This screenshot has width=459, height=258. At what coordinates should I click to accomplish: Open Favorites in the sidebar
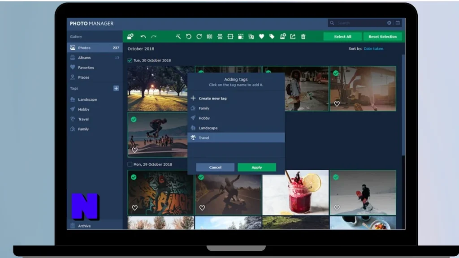[x=95, y=67]
